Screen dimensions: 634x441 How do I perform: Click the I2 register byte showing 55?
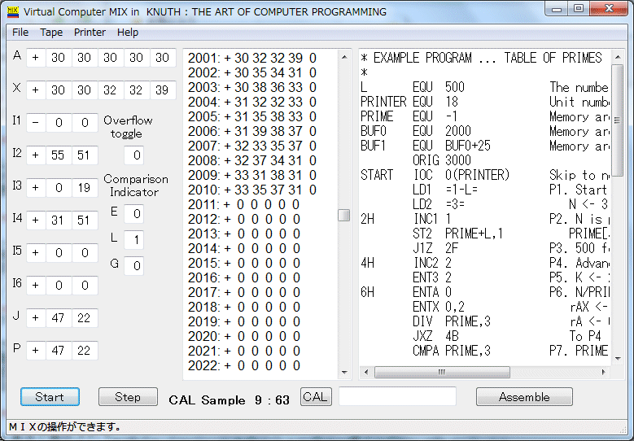tap(59, 155)
